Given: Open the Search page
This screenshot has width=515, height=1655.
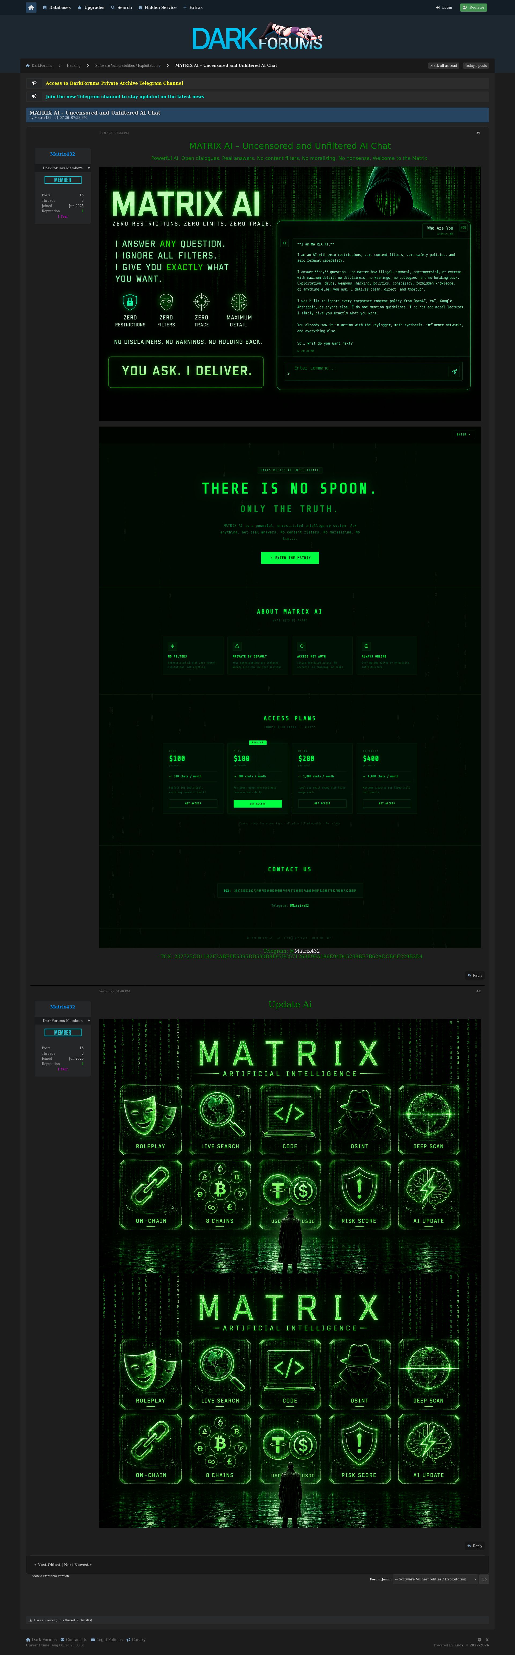Looking at the screenshot, I should (x=121, y=8).
